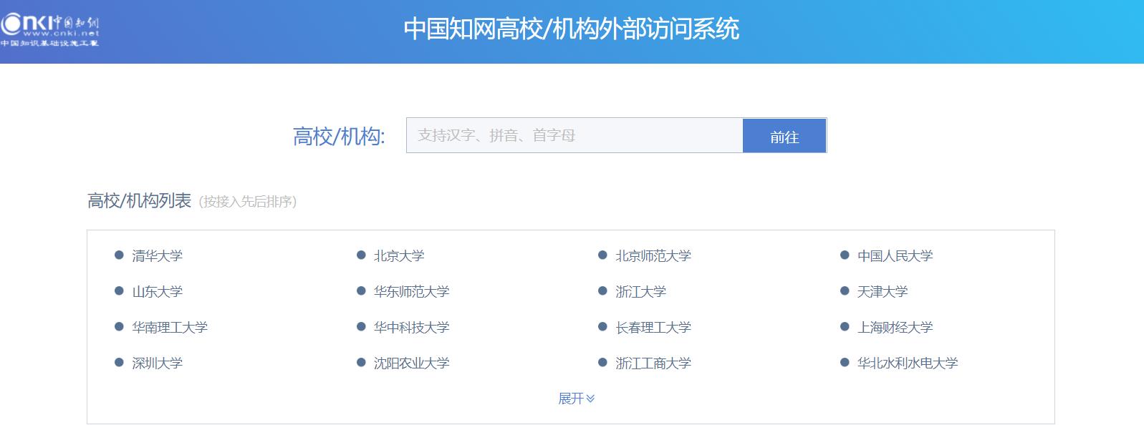The height and width of the screenshot is (425, 1144).
Task: Choose 浙江工商大学 in the list
Action: (653, 363)
